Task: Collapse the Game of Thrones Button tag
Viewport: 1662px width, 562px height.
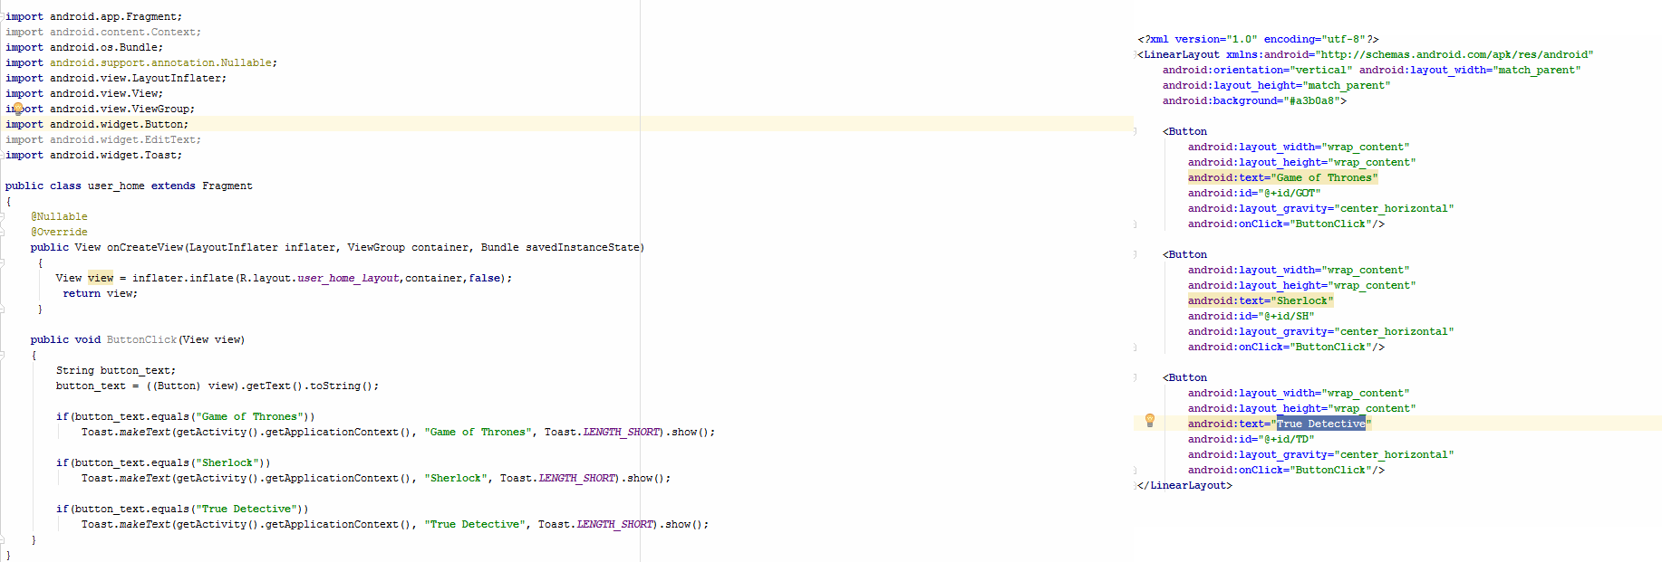Action: tap(1135, 132)
